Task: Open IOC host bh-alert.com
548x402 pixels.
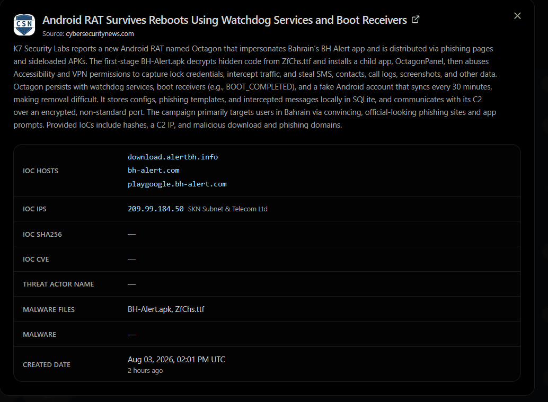Action: pos(153,170)
